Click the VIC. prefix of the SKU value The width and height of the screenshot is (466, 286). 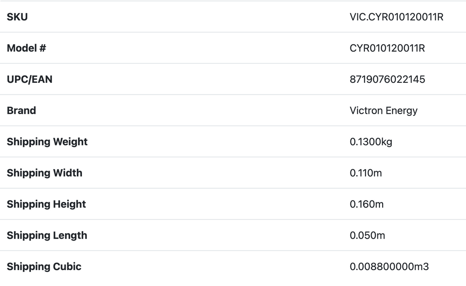358,17
